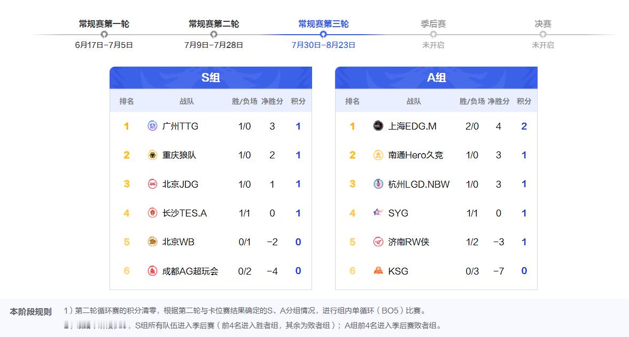
Task: Click the 成都AG超玩会 team logo
Action: click(152, 271)
